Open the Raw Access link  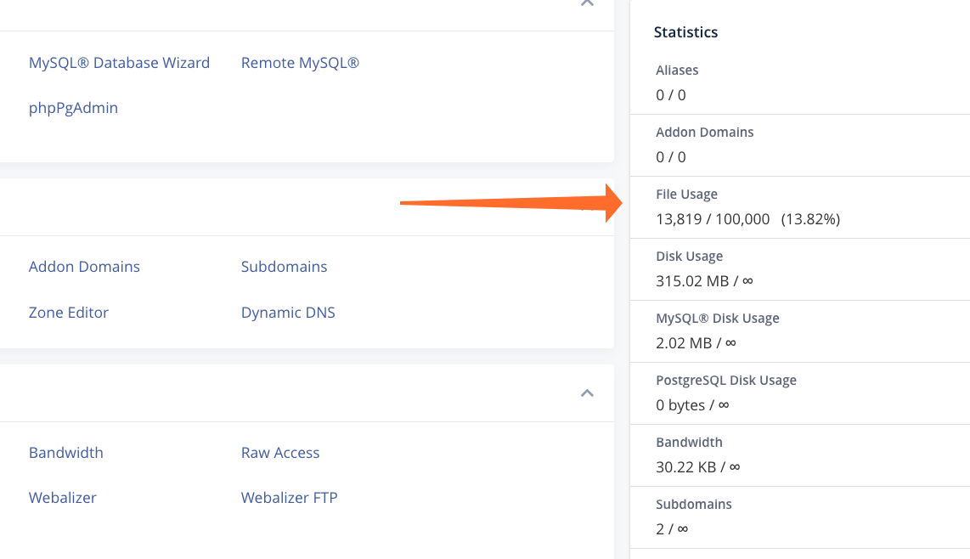click(280, 453)
